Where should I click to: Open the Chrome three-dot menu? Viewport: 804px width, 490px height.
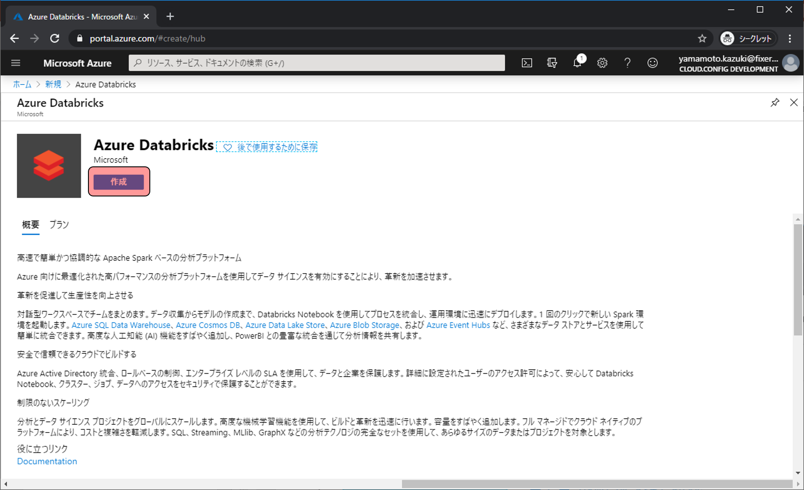click(790, 39)
